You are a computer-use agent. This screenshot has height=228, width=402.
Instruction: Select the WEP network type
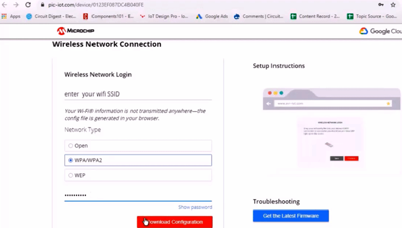[71, 175]
